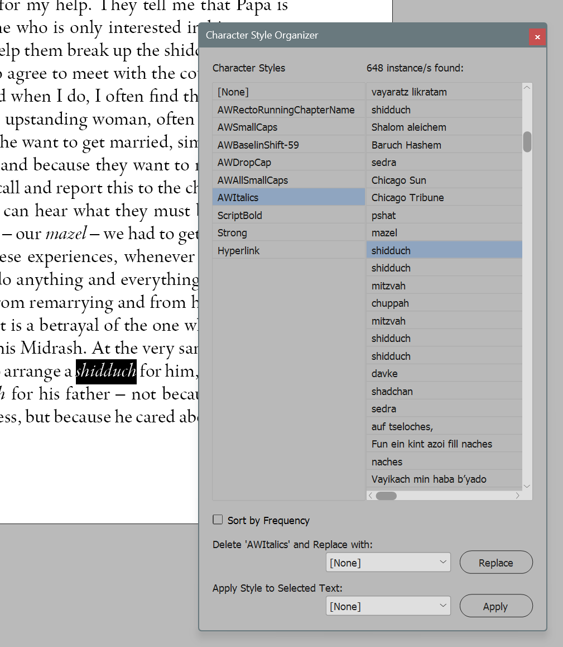Click the Apply button

pos(496,606)
